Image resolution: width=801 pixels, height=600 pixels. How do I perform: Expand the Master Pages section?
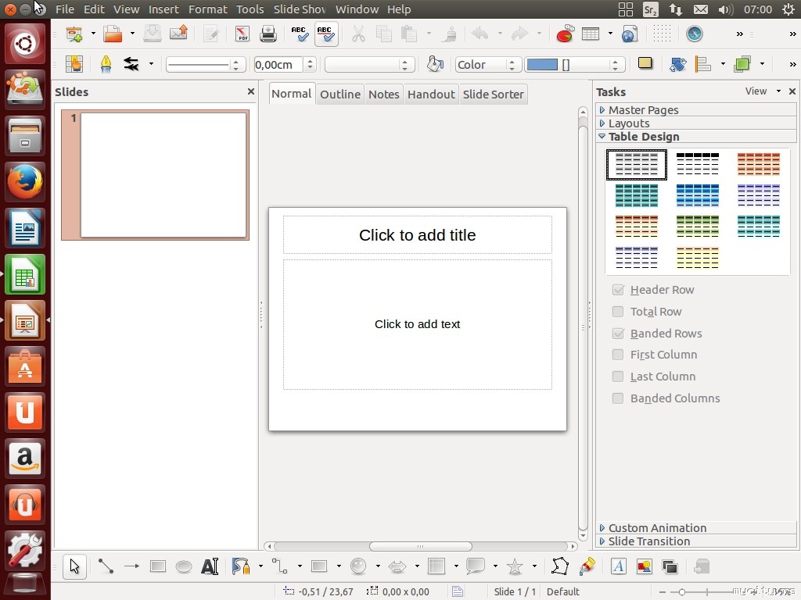(x=643, y=110)
